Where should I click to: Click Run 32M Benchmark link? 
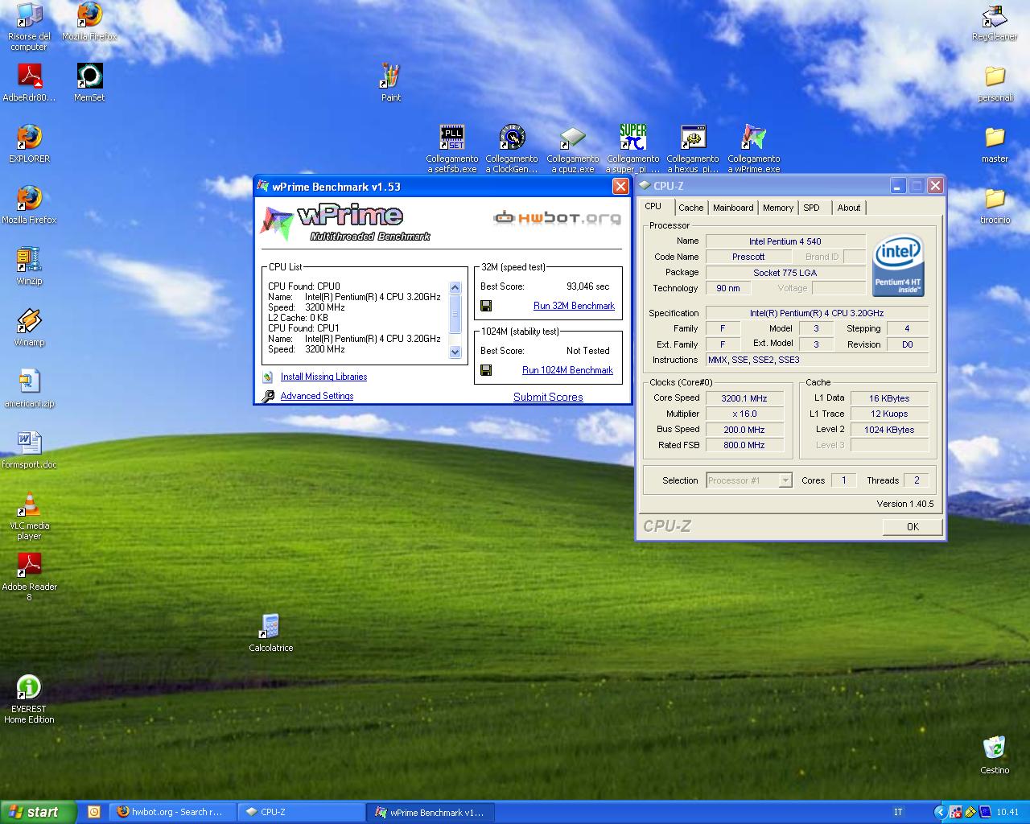coord(574,306)
